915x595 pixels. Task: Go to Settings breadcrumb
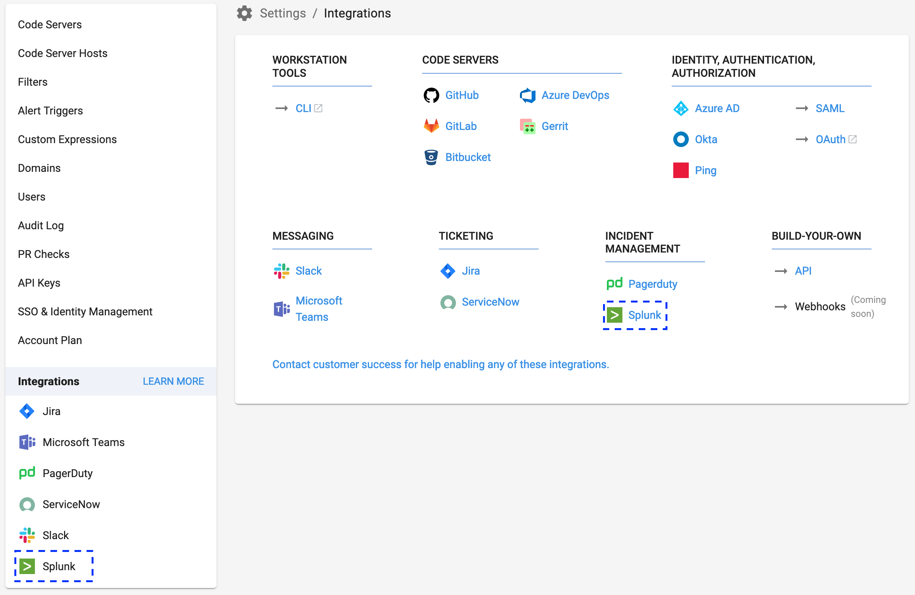point(282,13)
